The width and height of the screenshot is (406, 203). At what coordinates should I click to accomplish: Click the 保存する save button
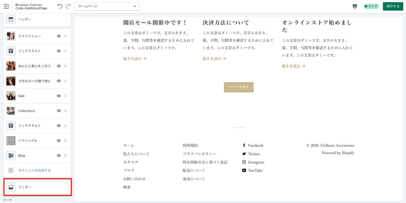pyautogui.click(x=393, y=6)
